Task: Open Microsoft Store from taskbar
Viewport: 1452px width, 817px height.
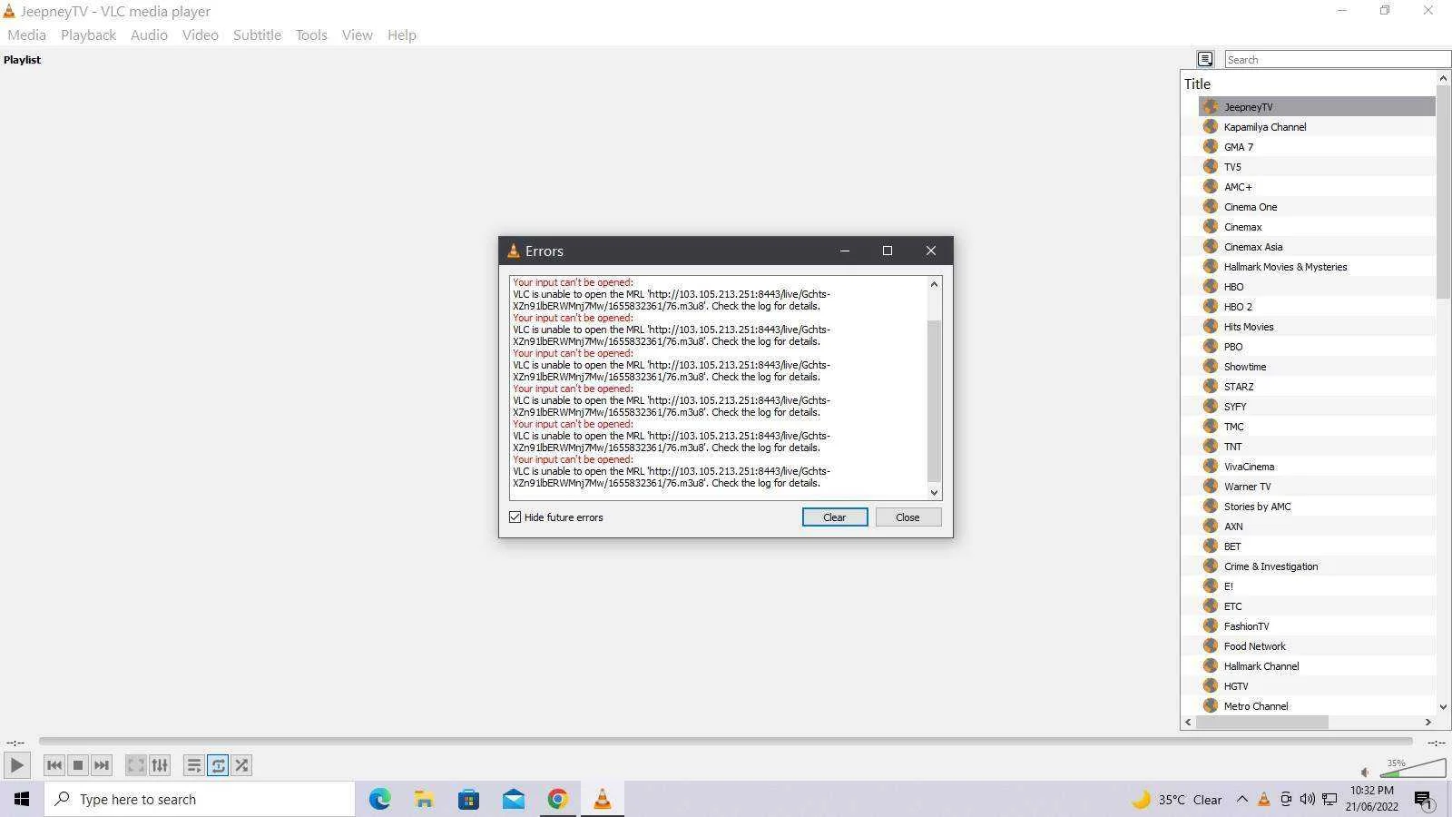Action: pos(468,799)
